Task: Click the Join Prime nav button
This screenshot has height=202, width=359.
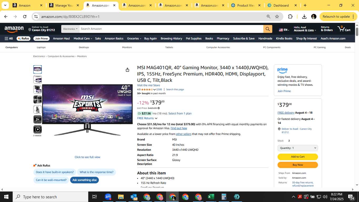Action: [42, 38]
